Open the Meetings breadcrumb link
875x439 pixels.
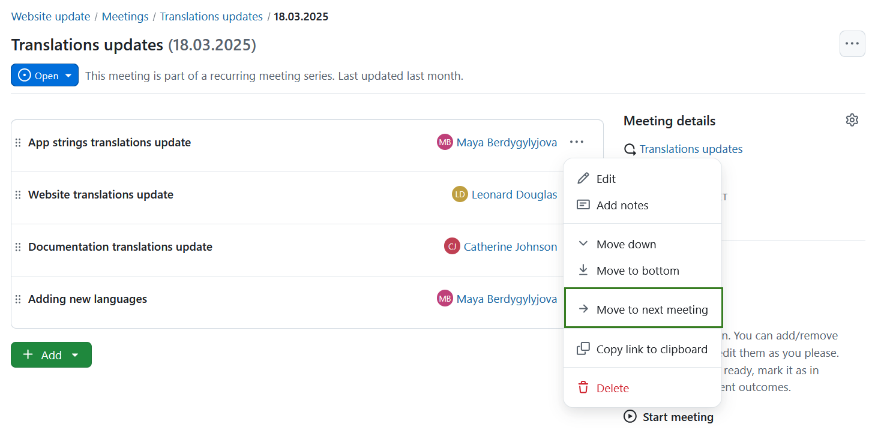[125, 16]
